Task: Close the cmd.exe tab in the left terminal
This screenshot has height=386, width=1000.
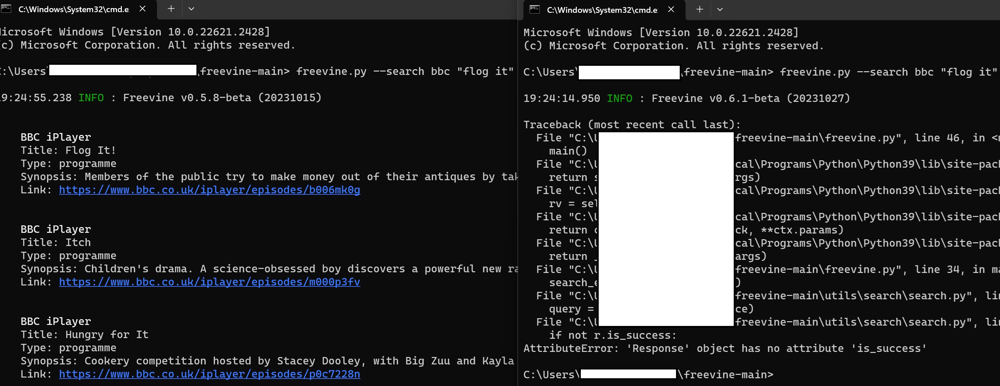Action: [142, 8]
